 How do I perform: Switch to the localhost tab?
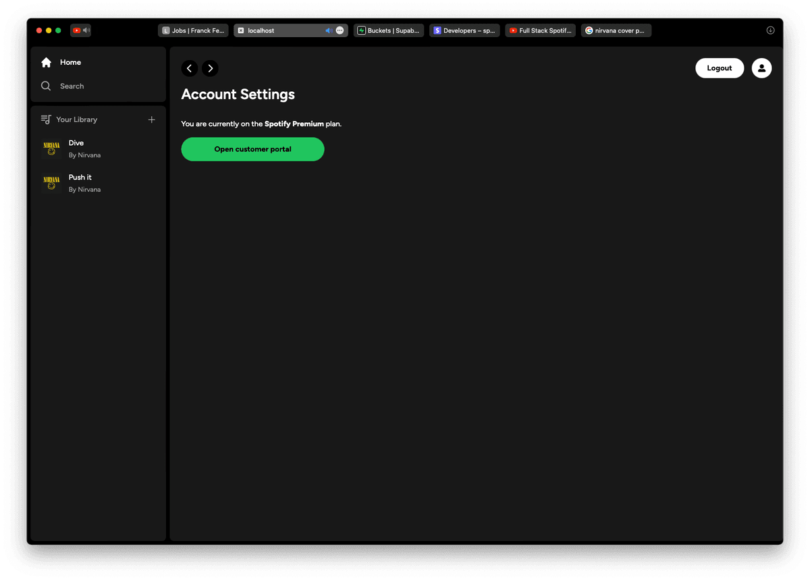tap(291, 30)
